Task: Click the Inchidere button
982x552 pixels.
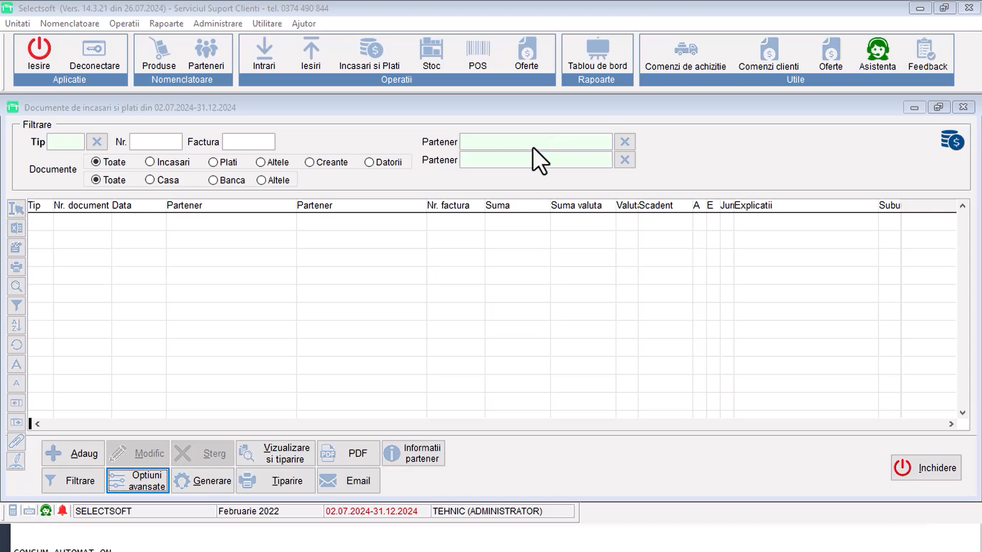Action: pos(926,467)
